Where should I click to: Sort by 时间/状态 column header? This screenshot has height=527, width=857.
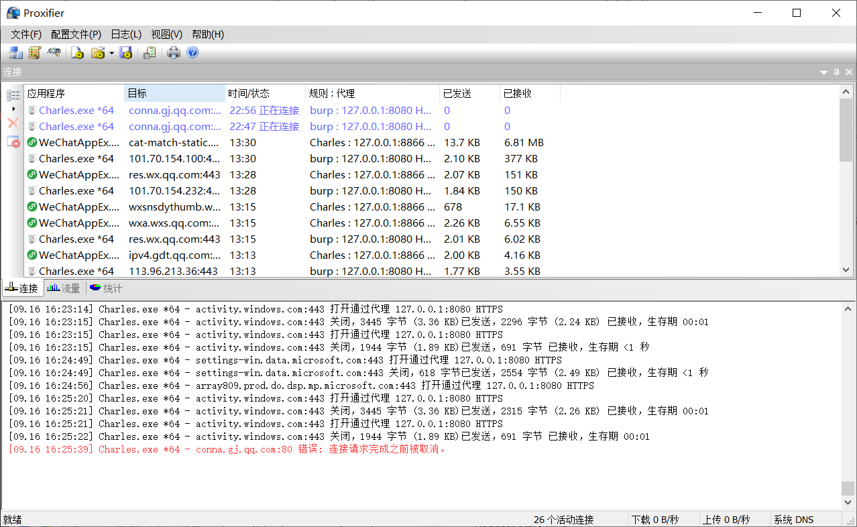point(265,93)
